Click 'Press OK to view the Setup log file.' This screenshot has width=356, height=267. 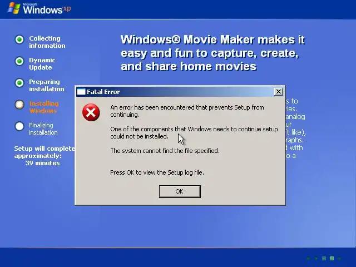[157, 172]
